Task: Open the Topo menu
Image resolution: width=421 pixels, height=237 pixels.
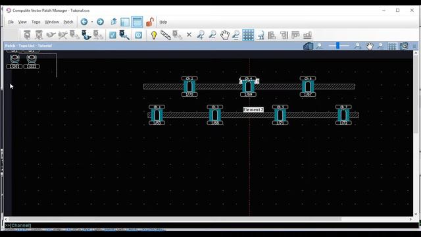Action: point(36,22)
